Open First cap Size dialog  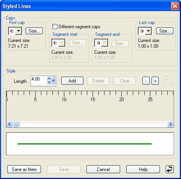(34, 31)
